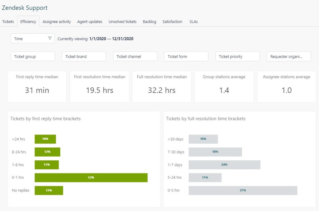Click the date range 1/1/2020 — 12/31/2020
This screenshot has width=319, height=211.
click(111, 39)
